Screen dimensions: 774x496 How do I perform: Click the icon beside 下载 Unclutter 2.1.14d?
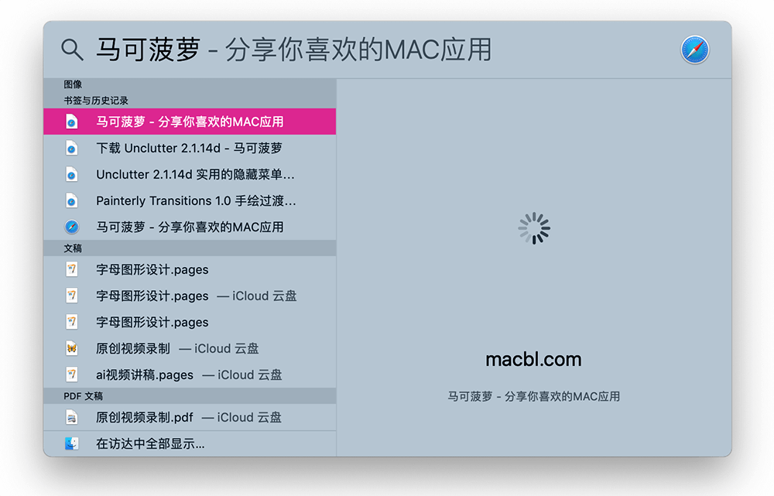pyautogui.click(x=71, y=148)
